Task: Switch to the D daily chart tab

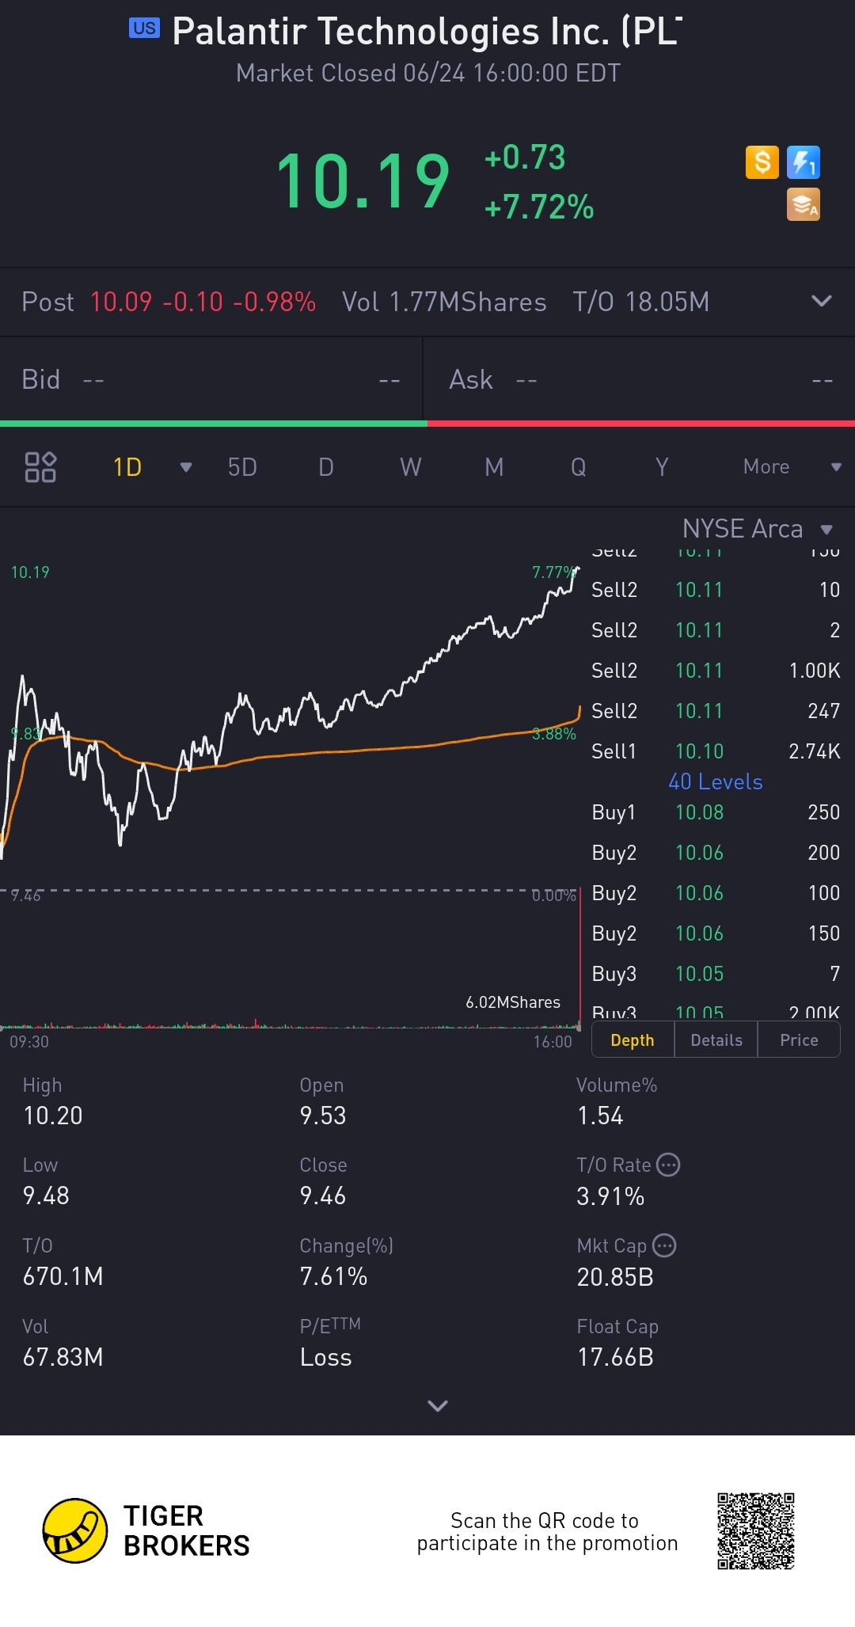Action: (326, 467)
